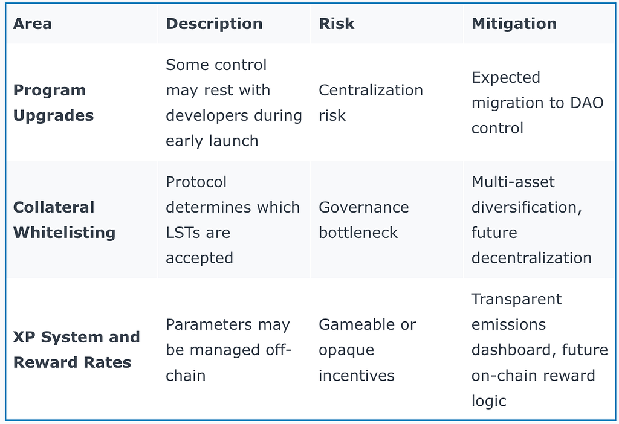The height and width of the screenshot is (424, 619).
Task: Select the Program Upgrades row label
Action: pyautogui.click(x=53, y=103)
